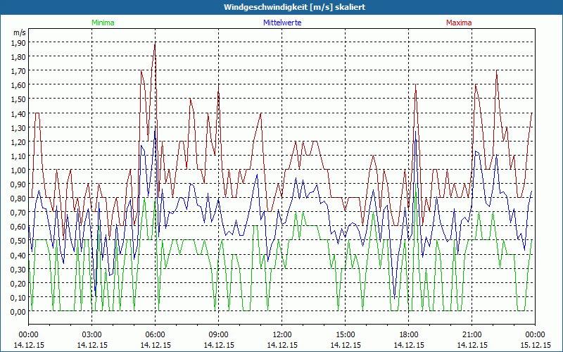Click the "0,00" y-axis value
The image size is (563, 352).
click(18, 311)
